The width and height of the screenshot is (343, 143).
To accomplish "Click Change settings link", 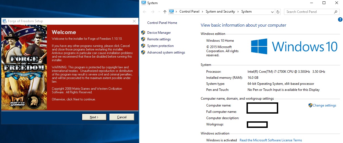I will [325, 105].
